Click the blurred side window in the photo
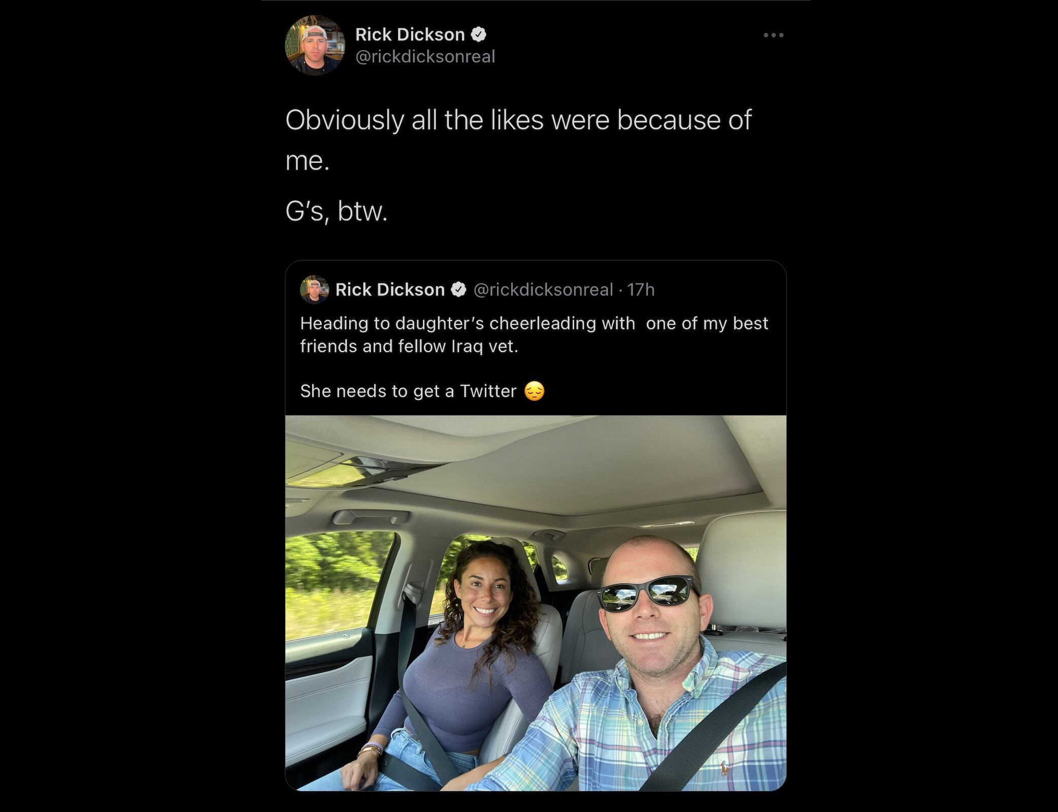 click(338, 584)
